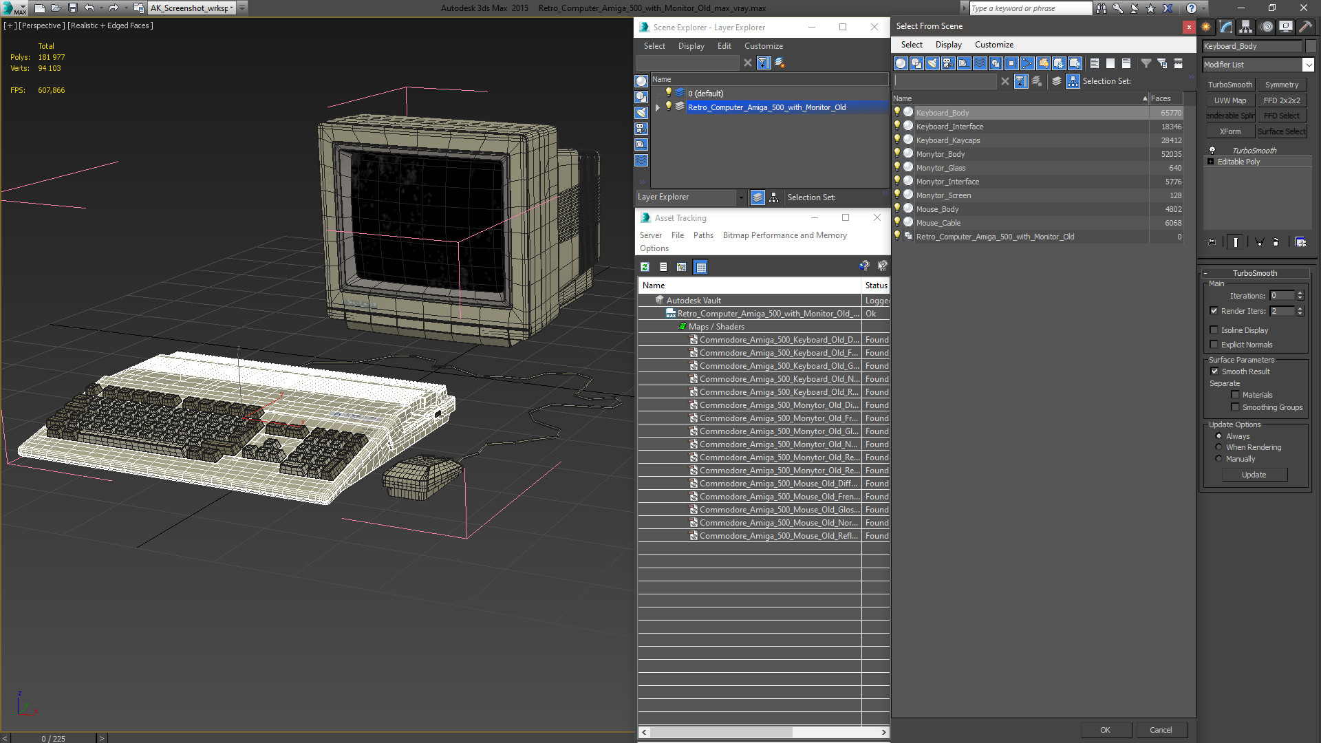Enable Separate by Materials checkbox

pyautogui.click(x=1235, y=395)
